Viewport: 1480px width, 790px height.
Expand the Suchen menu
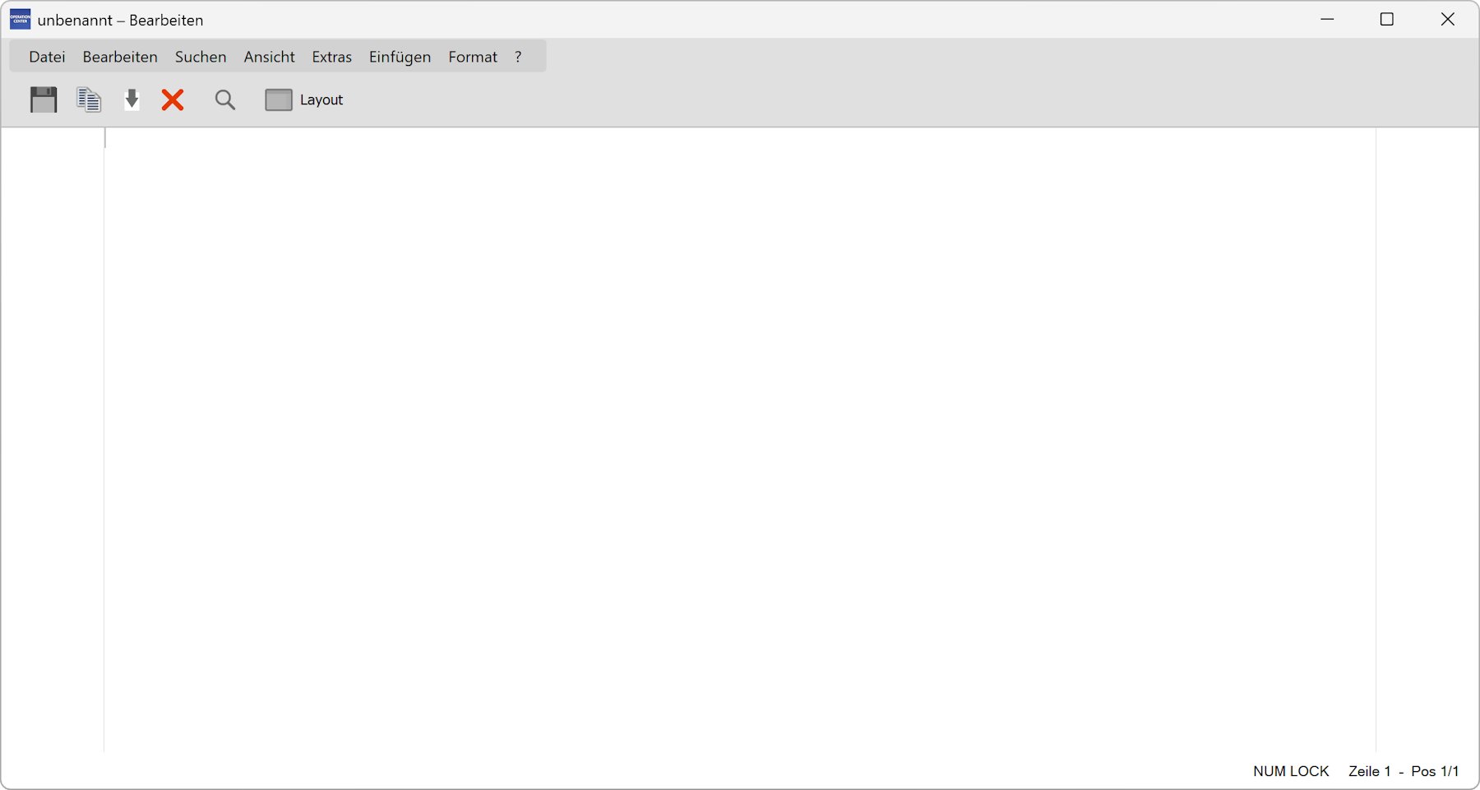pos(201,57)
